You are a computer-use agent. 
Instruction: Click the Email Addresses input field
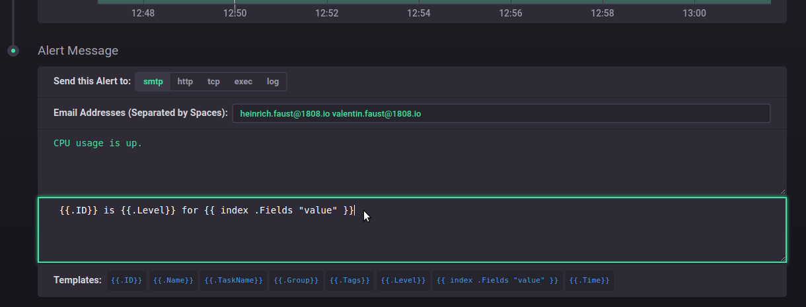(501, 113)
